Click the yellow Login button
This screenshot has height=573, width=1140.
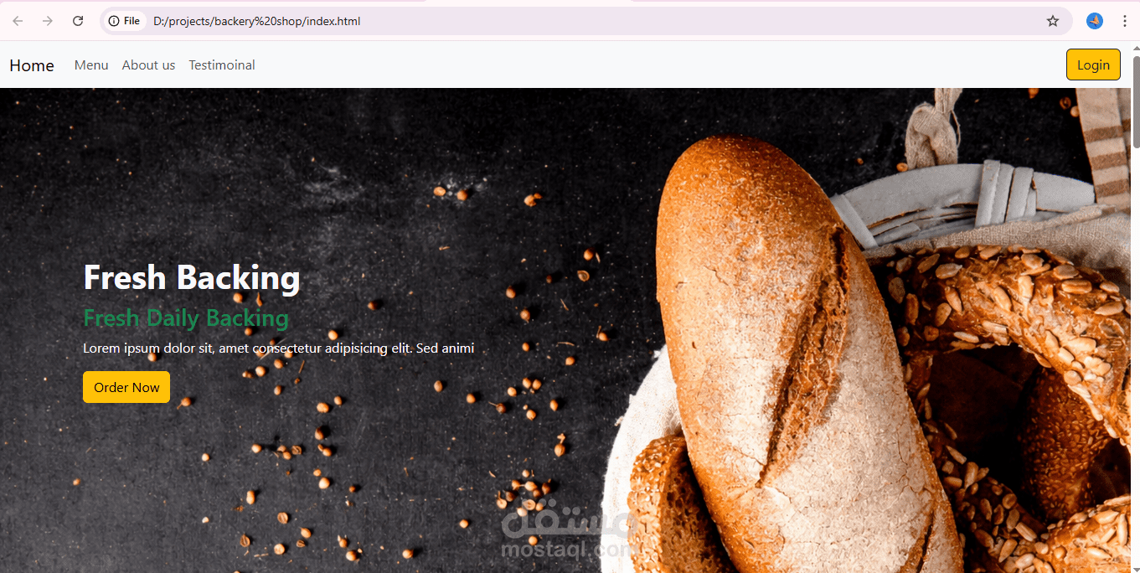click(1093, 65)
